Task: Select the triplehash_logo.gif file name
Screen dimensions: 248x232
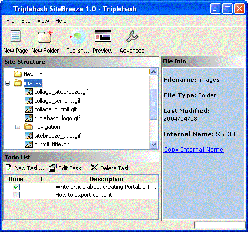Action: pyautogui.click(x=57, y=118)
